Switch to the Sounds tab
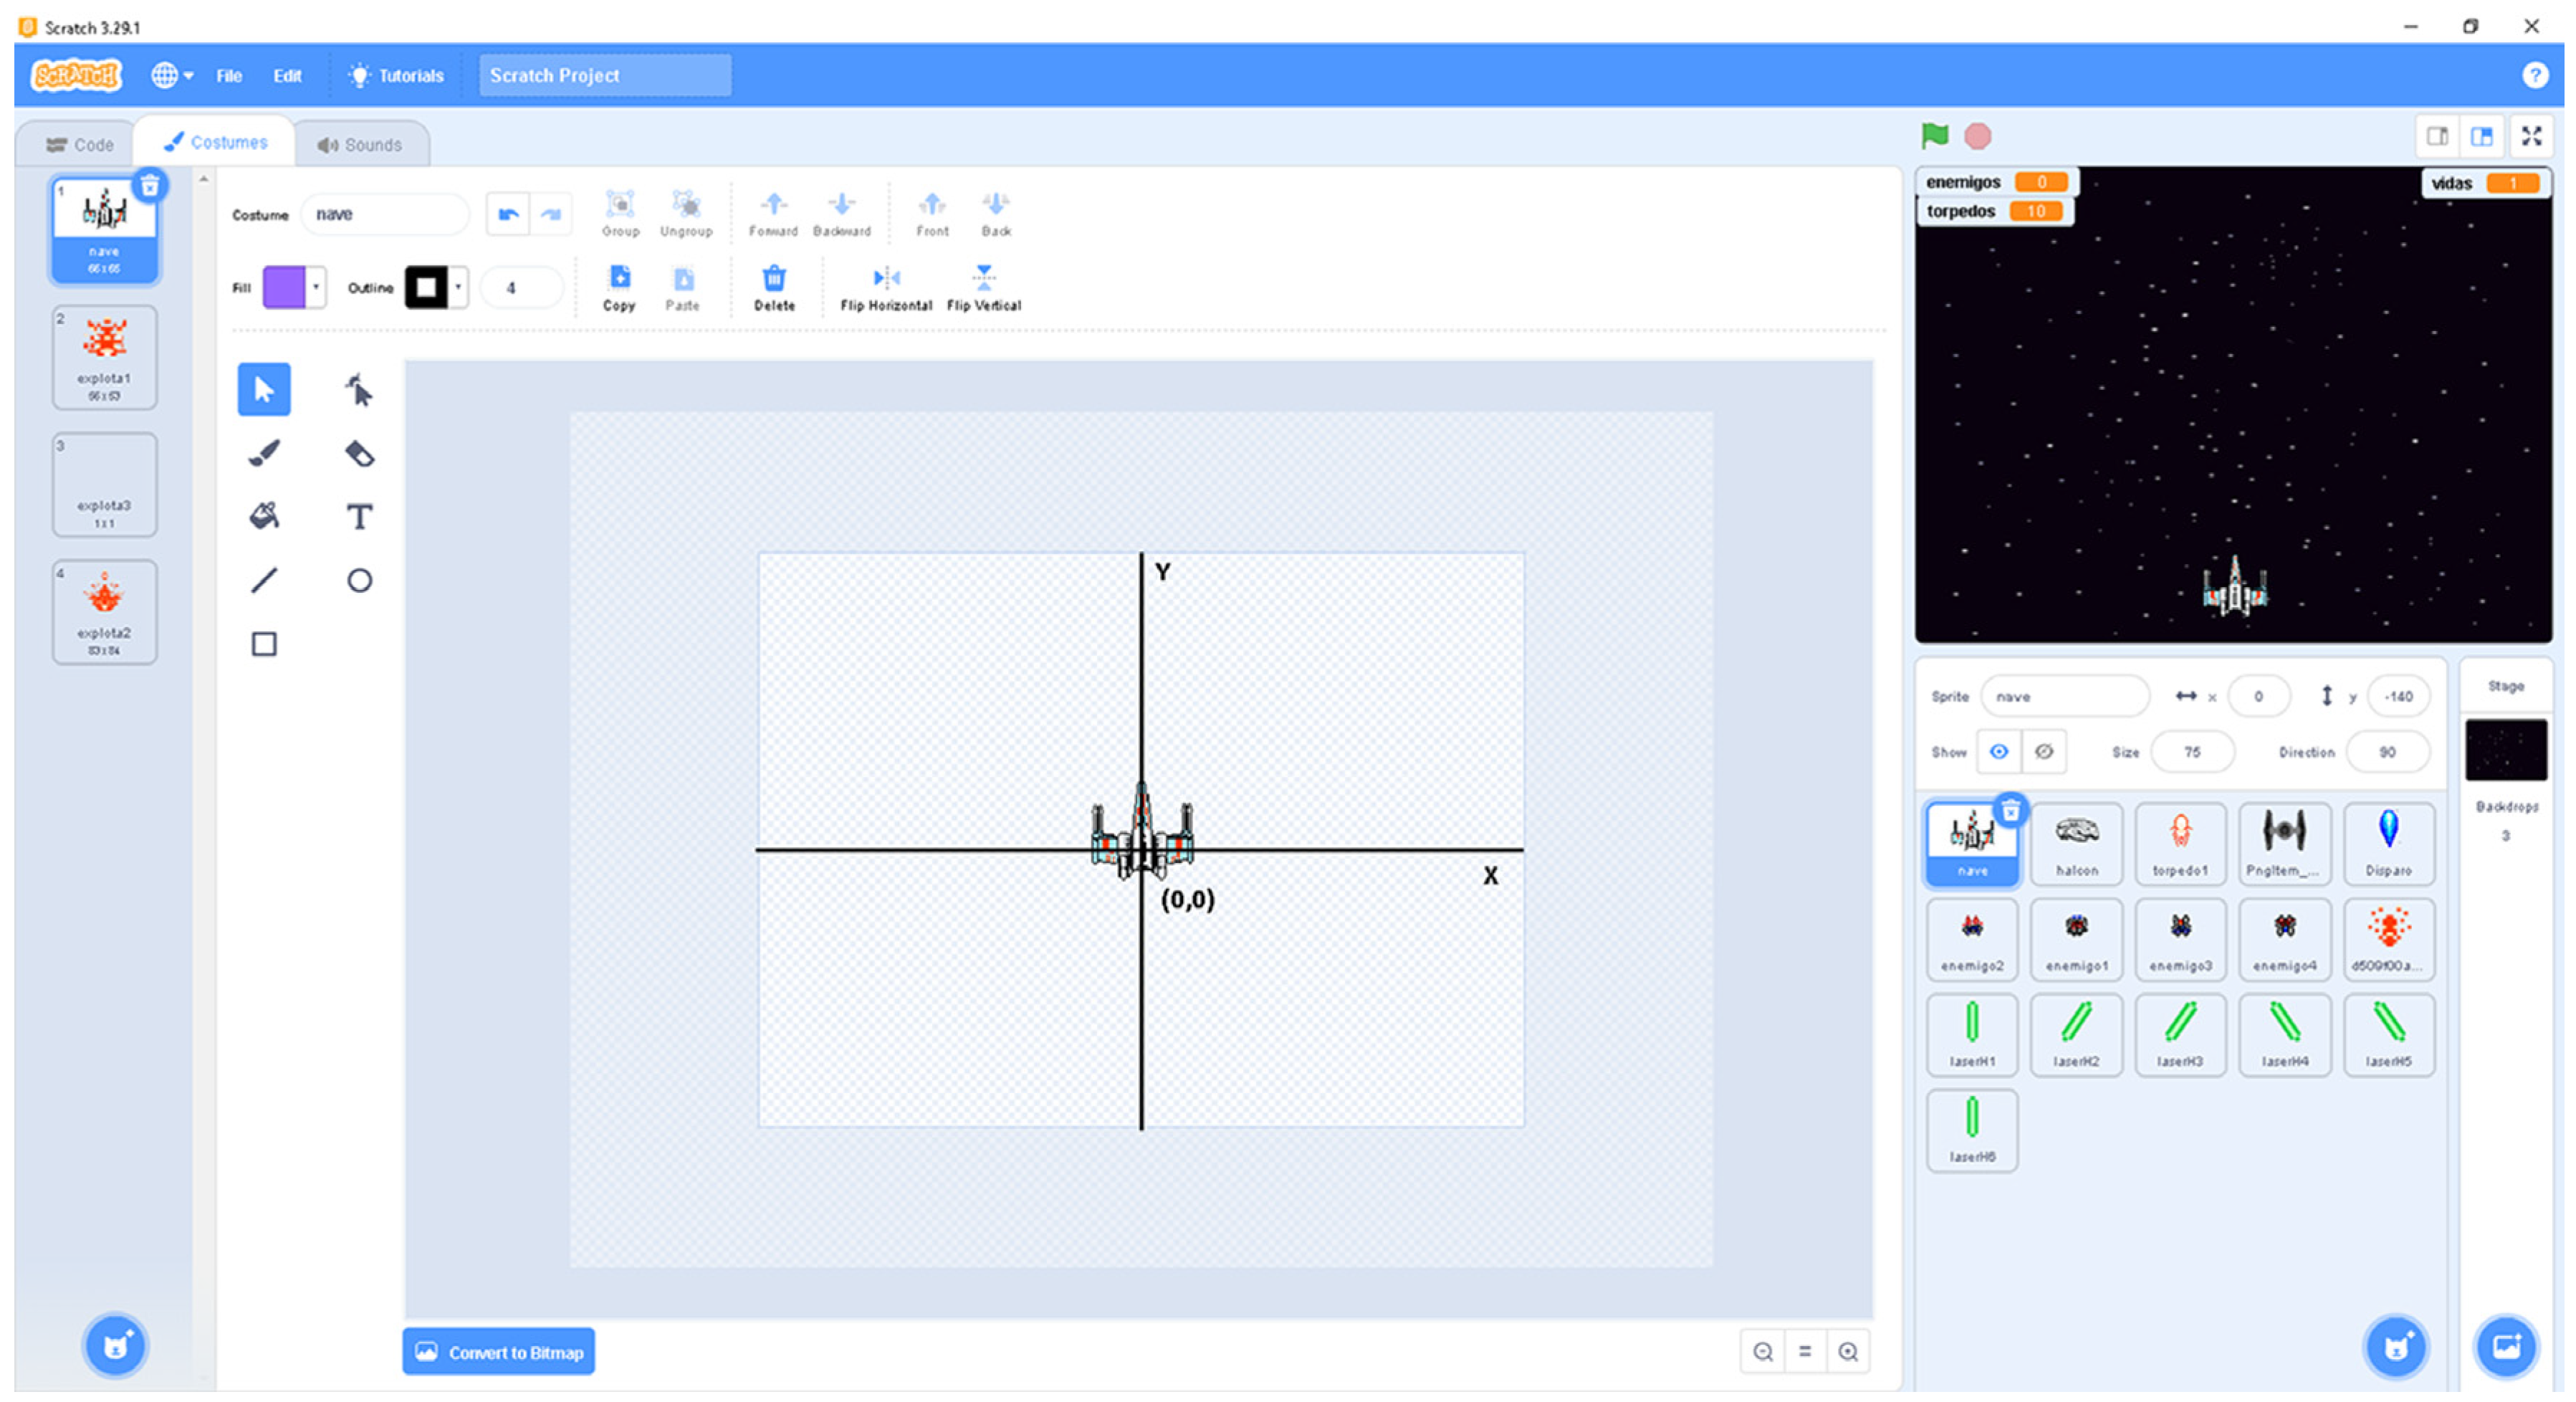Viewport: 2576px width, 1402px height. [360, 145]
